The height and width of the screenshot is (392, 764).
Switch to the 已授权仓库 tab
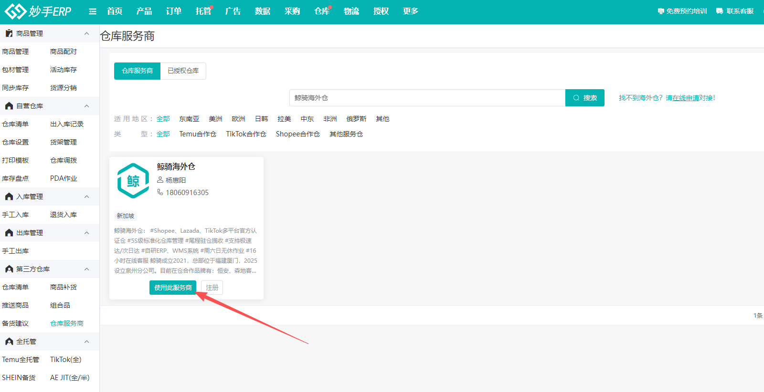coord(183,71)
